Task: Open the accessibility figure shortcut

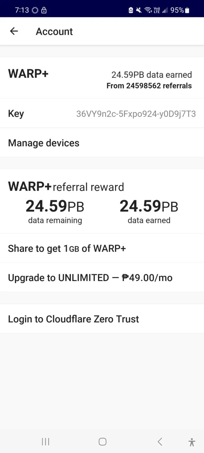Action: tap(192, 442)
